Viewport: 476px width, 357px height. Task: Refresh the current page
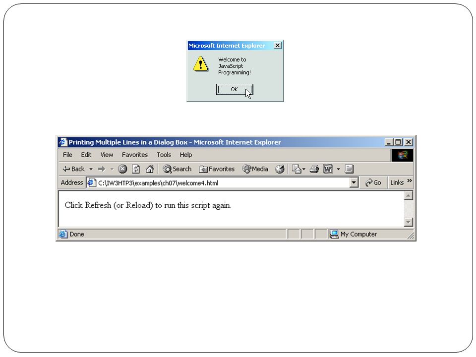coord(136,169)
